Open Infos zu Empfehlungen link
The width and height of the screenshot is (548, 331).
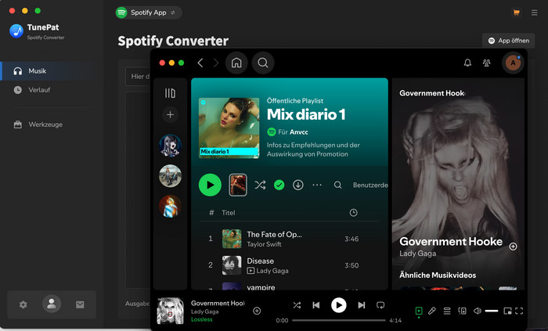[x=313, y=149]
